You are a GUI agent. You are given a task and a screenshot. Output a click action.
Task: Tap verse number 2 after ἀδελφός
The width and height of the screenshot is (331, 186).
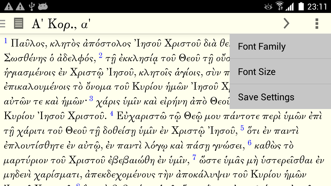coord(101,55)
